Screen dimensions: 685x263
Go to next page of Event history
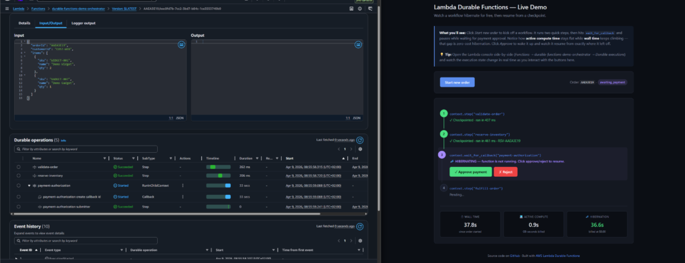(x=351, y=241)
